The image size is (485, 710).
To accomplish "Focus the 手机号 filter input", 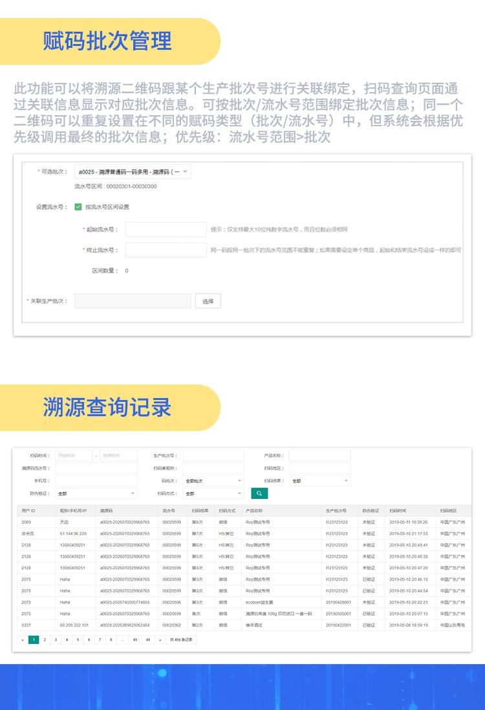I will tap(96, 481).
